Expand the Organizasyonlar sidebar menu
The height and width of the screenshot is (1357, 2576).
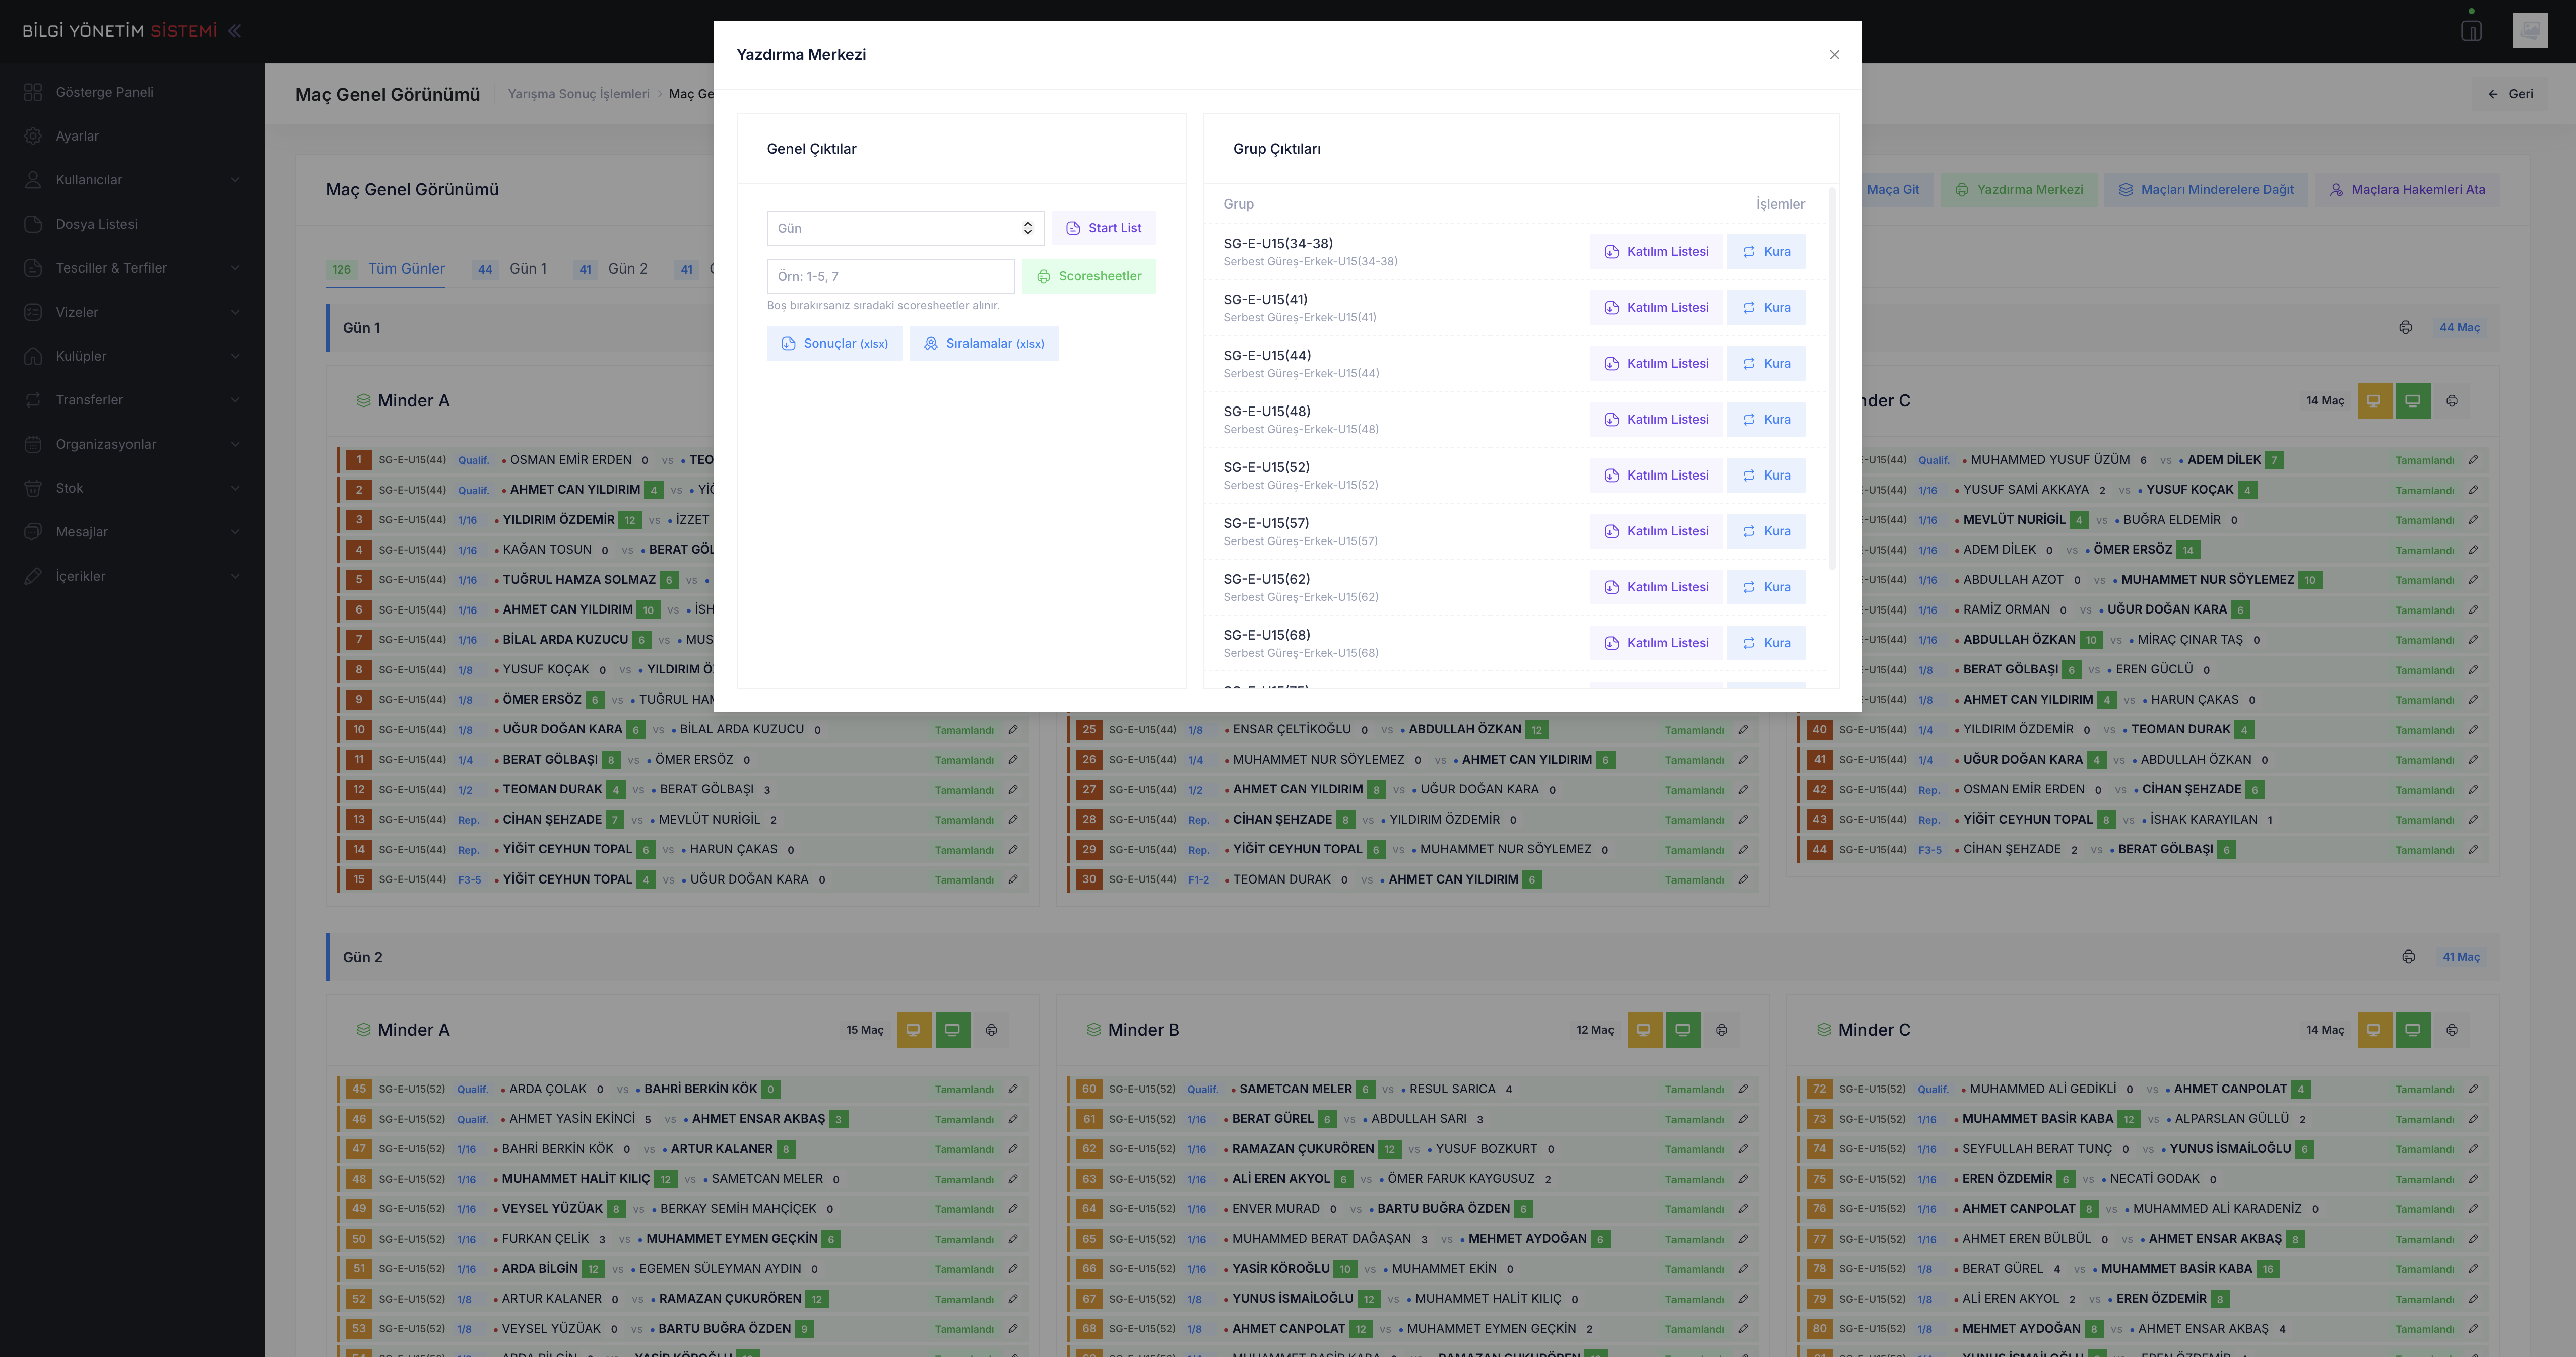pyautogui.click(x=132, y=444)
